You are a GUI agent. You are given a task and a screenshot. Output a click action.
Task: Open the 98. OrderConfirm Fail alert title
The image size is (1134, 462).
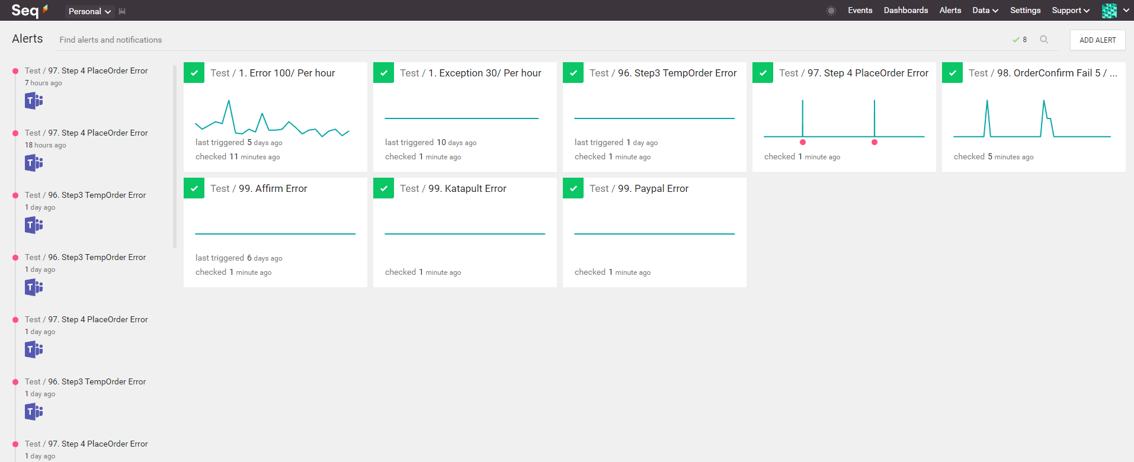1042,73
